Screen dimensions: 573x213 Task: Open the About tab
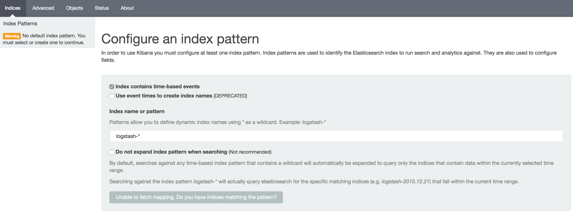127,8
